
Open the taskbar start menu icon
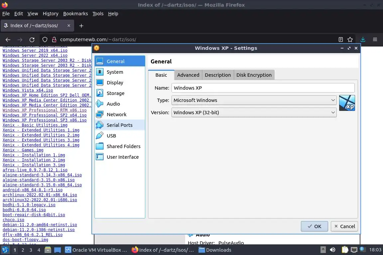pyautogui.click(x=5, y=250)
